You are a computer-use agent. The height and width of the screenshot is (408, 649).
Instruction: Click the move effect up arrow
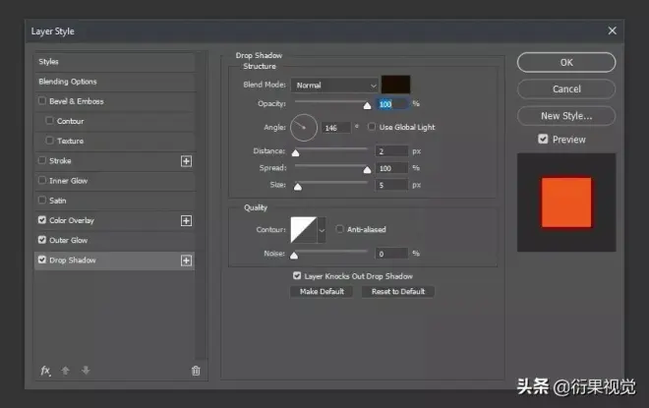[x=66, y=371]
